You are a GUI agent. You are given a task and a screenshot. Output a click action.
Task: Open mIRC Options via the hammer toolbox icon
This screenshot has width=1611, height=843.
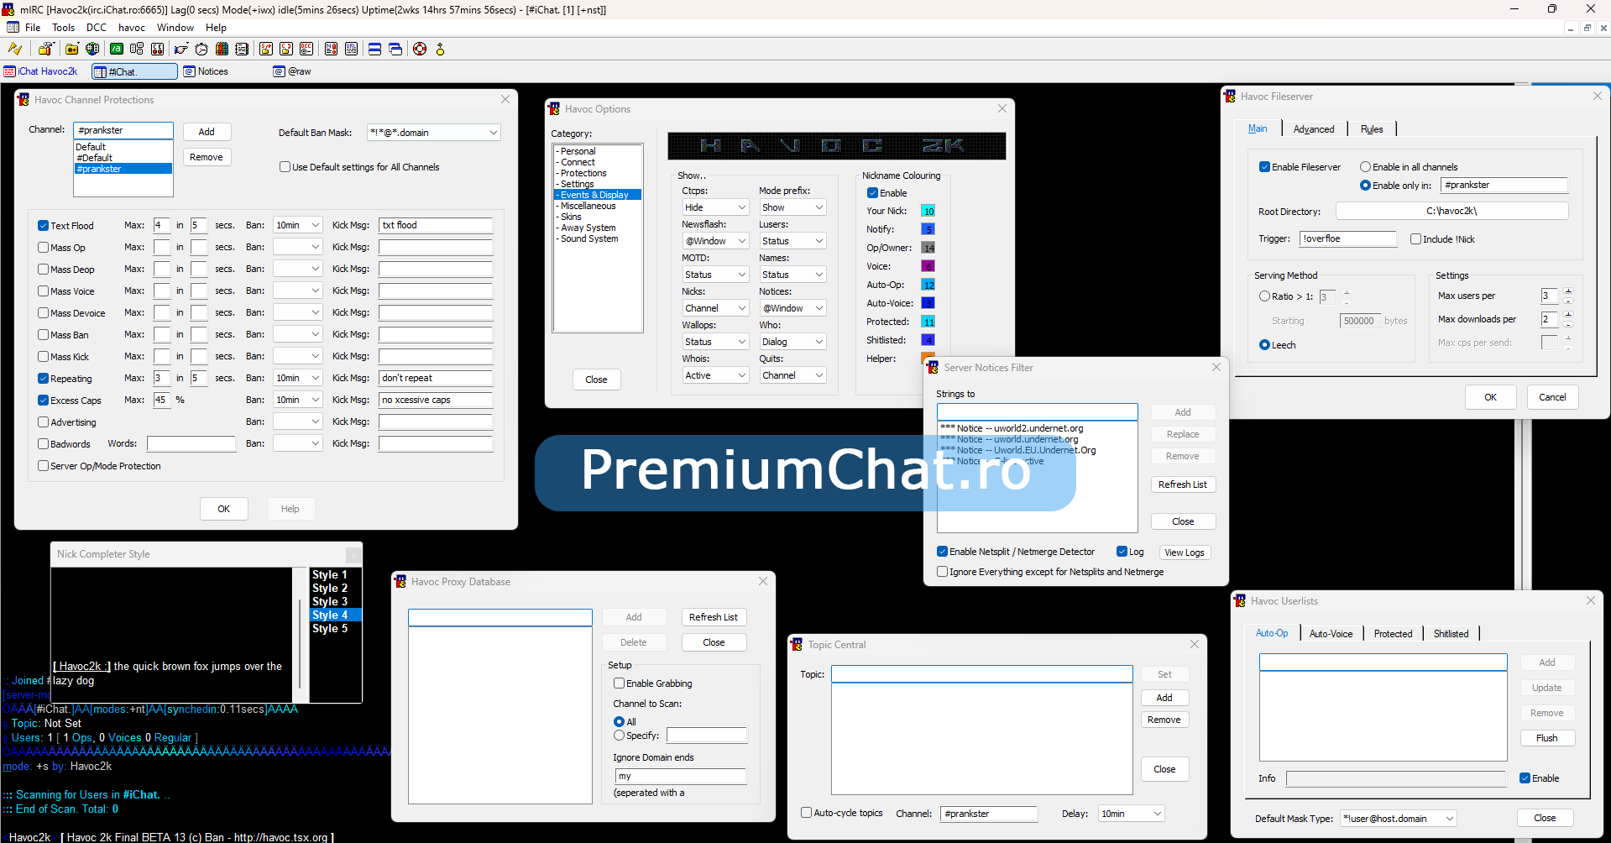point(46,49)
